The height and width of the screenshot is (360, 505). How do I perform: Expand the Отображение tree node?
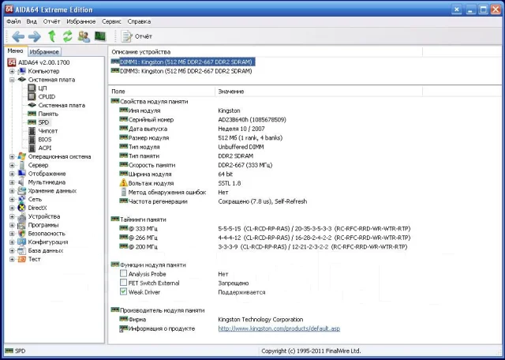point(12,174)
